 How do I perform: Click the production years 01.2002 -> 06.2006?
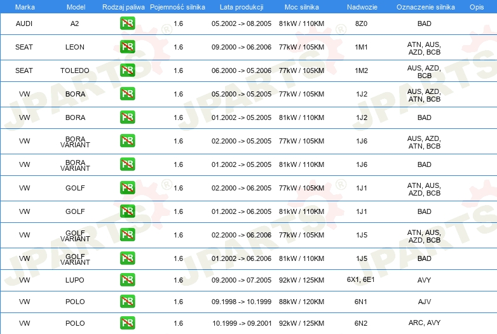[x=242, y=258]
